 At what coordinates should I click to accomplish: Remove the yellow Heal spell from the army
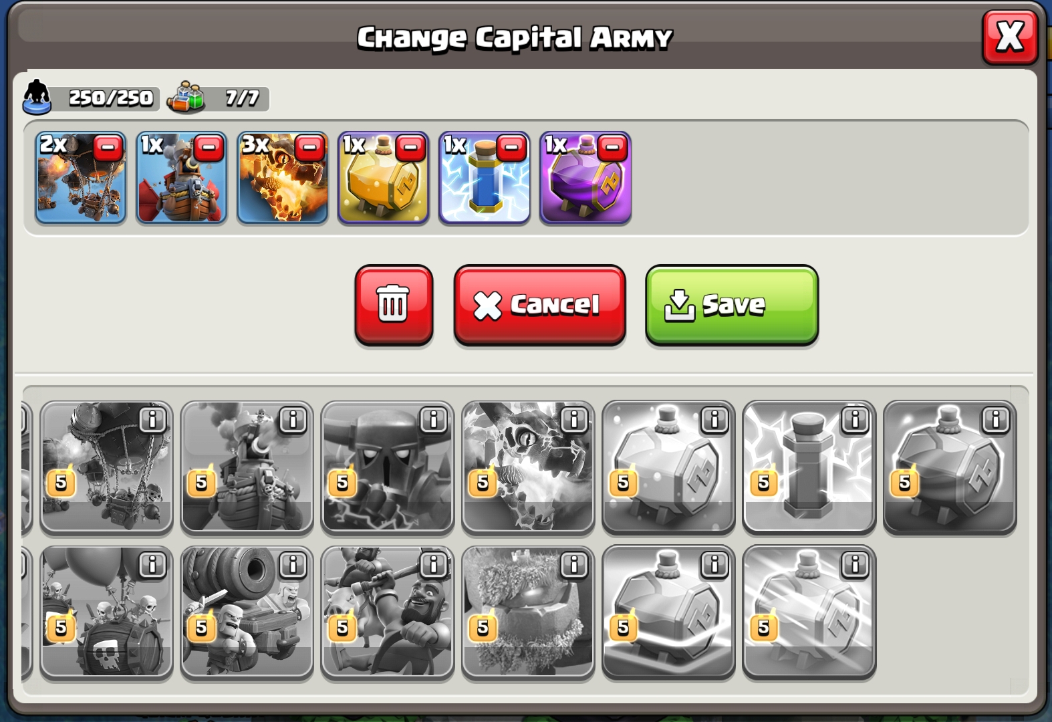410,148
